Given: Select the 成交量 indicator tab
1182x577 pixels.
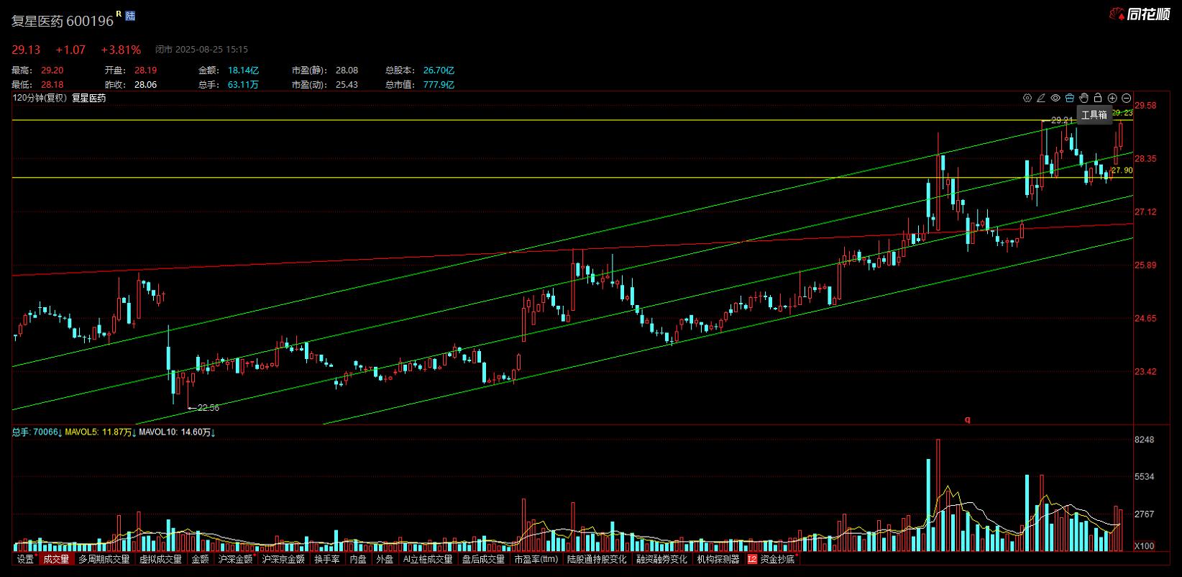Looking at the screenshot, I should (56, 559).
